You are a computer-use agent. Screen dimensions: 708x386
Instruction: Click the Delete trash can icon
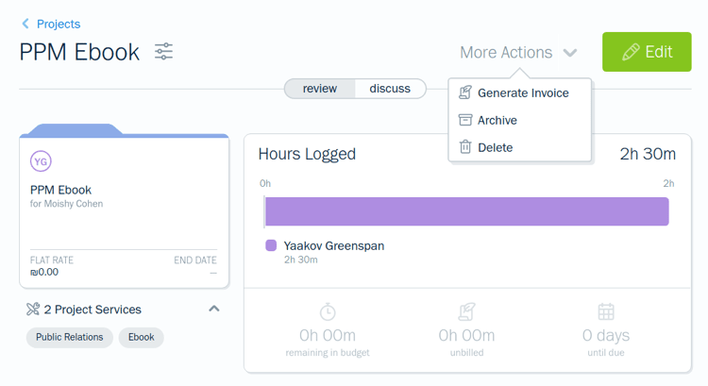(464, 147)
